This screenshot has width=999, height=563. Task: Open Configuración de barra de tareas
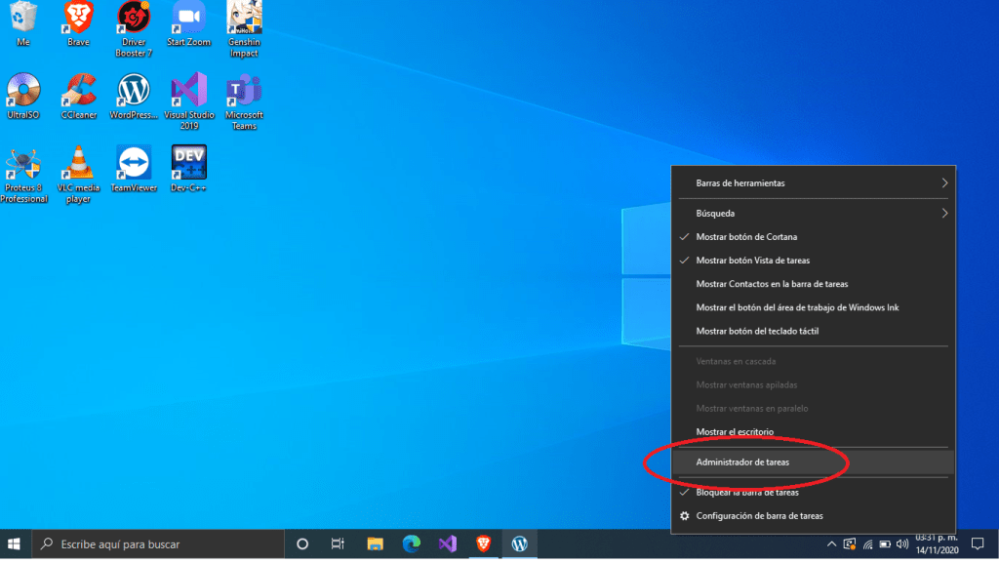(758, 516)
